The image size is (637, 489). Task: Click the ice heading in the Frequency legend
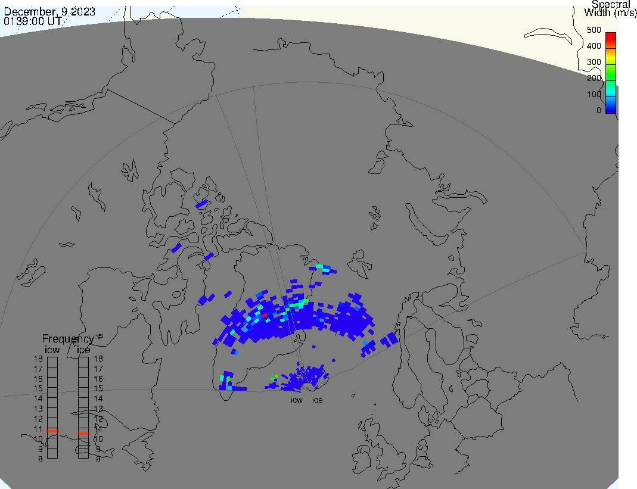[x=83, y=350]
